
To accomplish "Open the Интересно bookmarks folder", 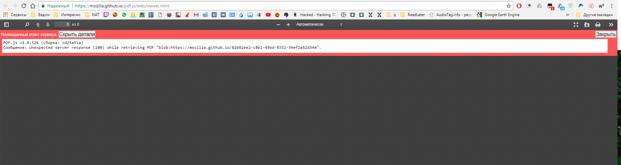I will pyautogui.click(x=67, y=15).
